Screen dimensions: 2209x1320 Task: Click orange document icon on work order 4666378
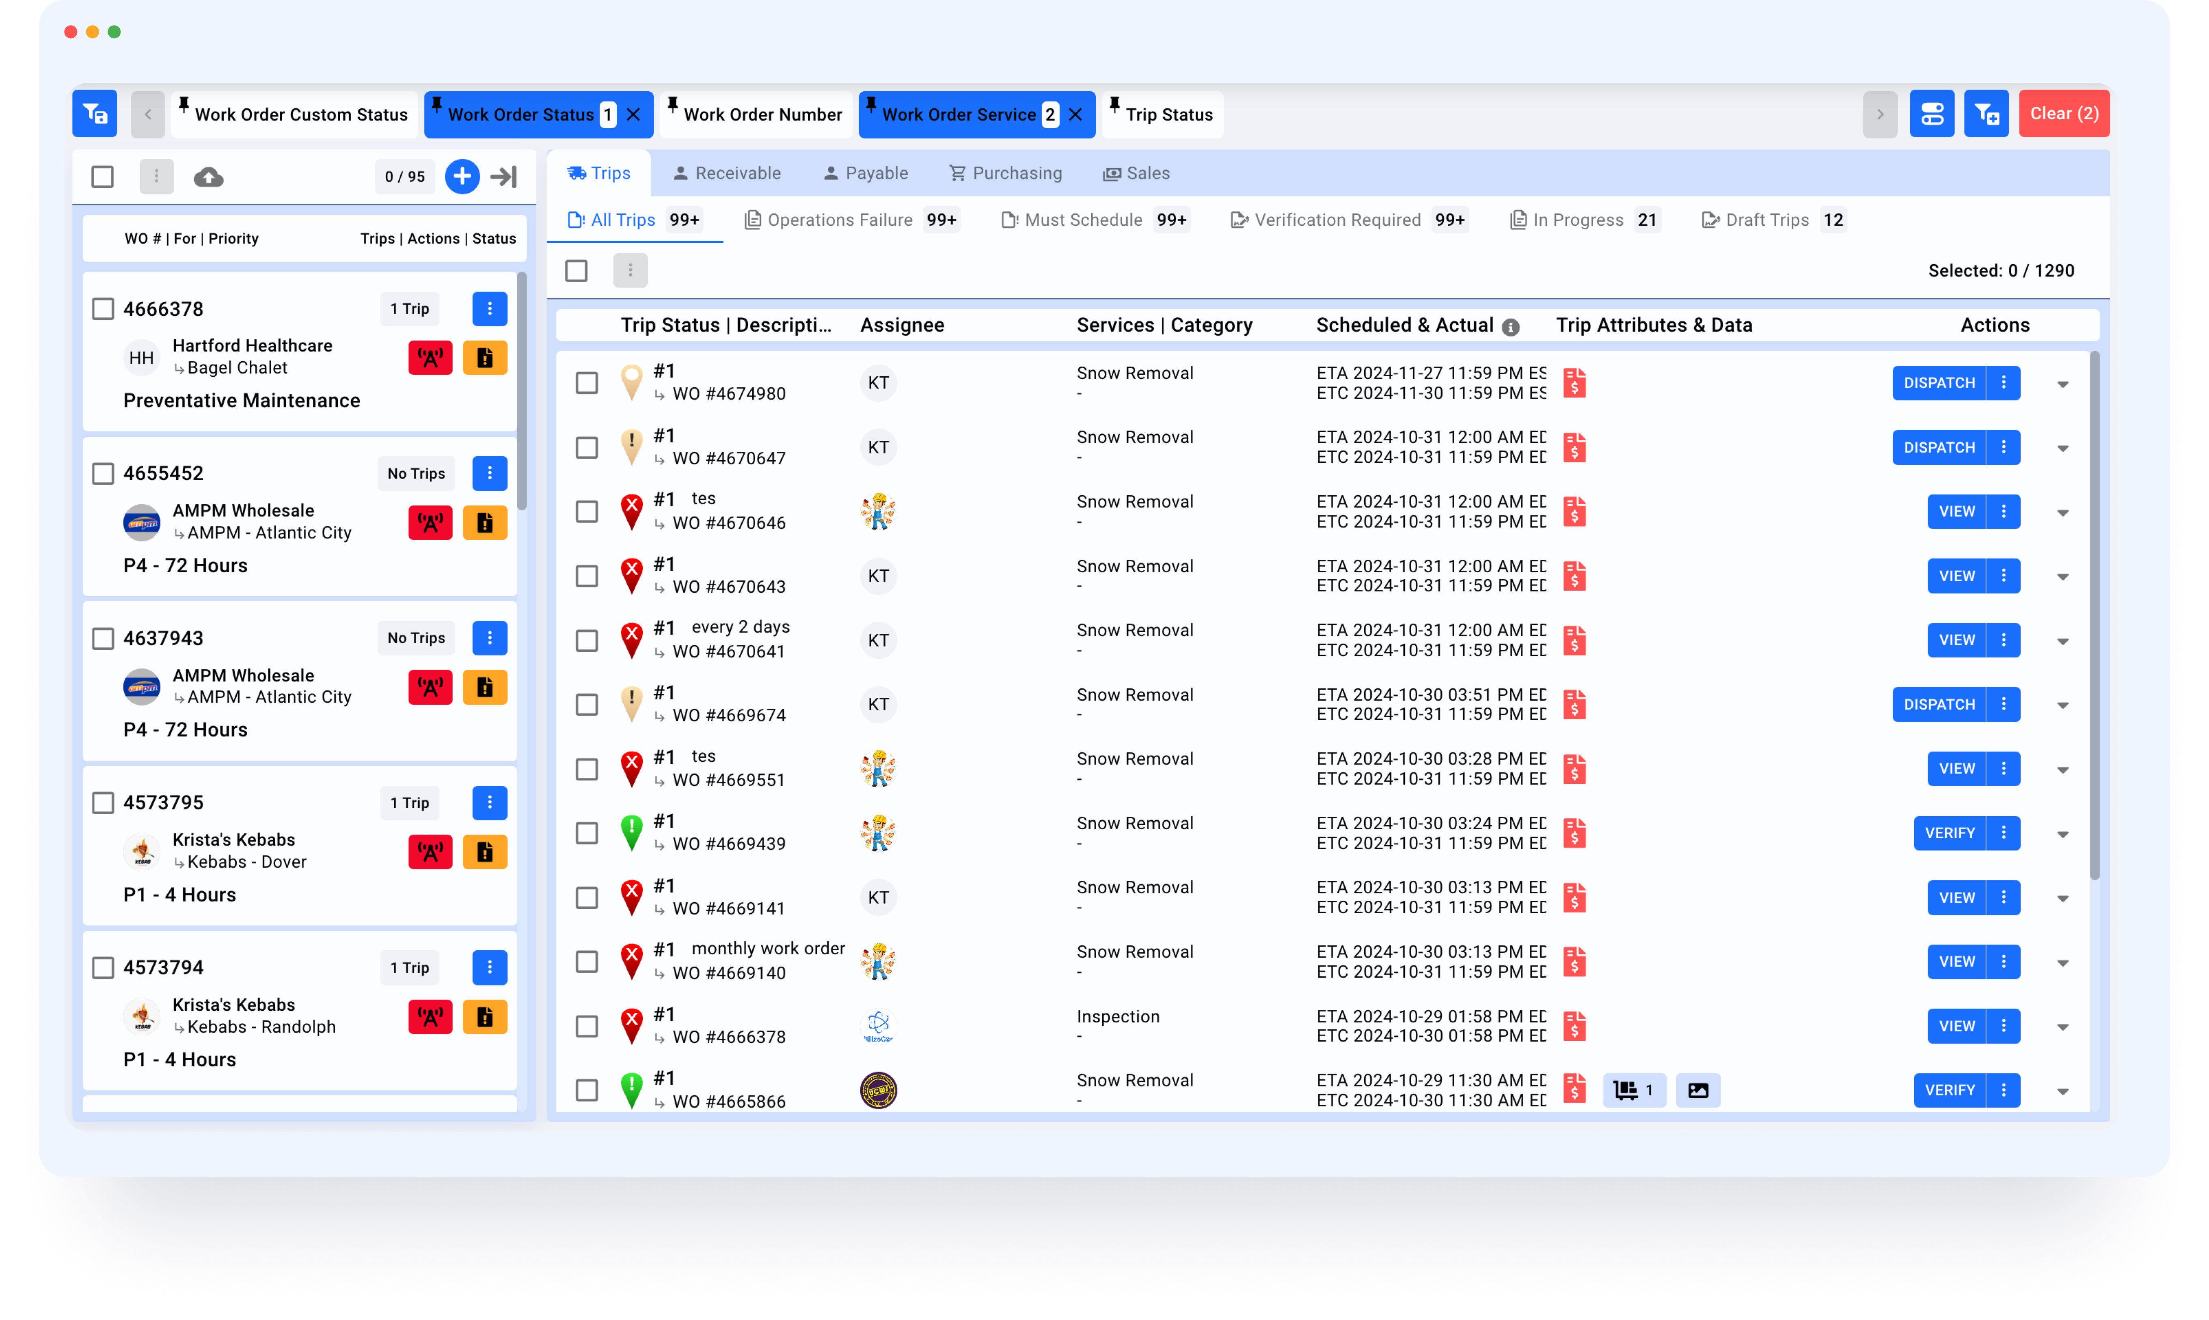pos(485,358)
